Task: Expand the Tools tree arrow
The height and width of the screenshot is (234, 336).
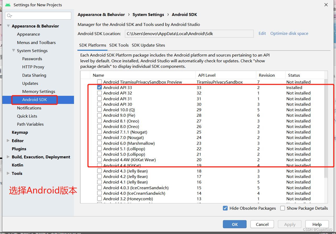Action: click(8, 173)
